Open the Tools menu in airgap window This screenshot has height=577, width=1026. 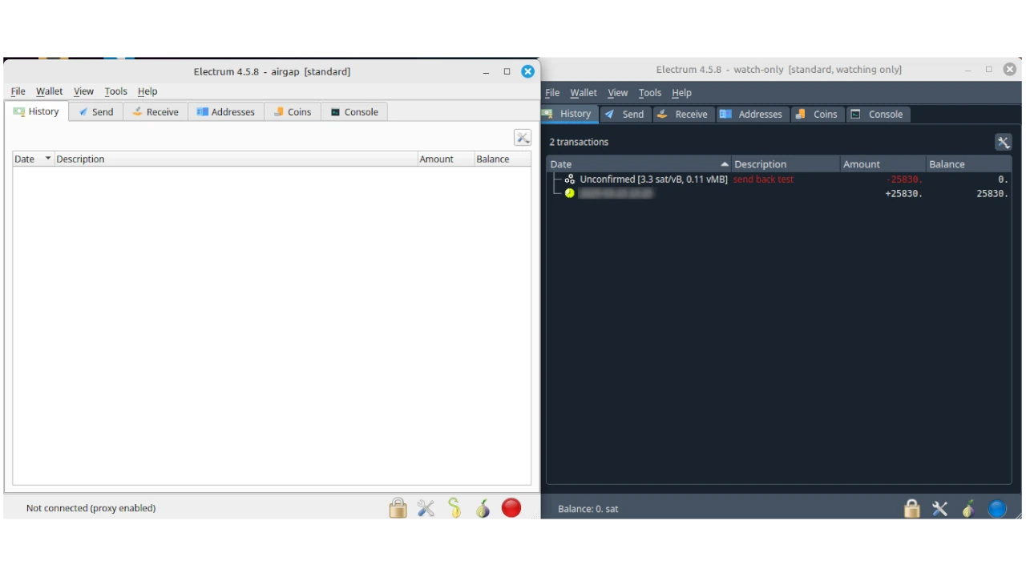click(115, 91)
